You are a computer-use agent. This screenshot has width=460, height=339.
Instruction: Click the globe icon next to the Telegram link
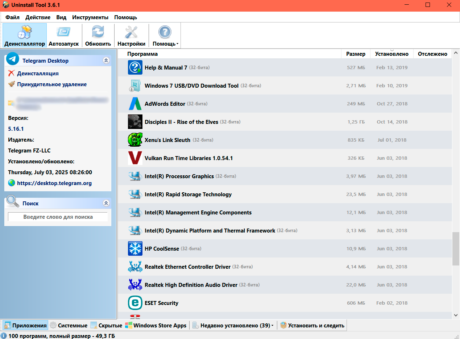[11, 183]
